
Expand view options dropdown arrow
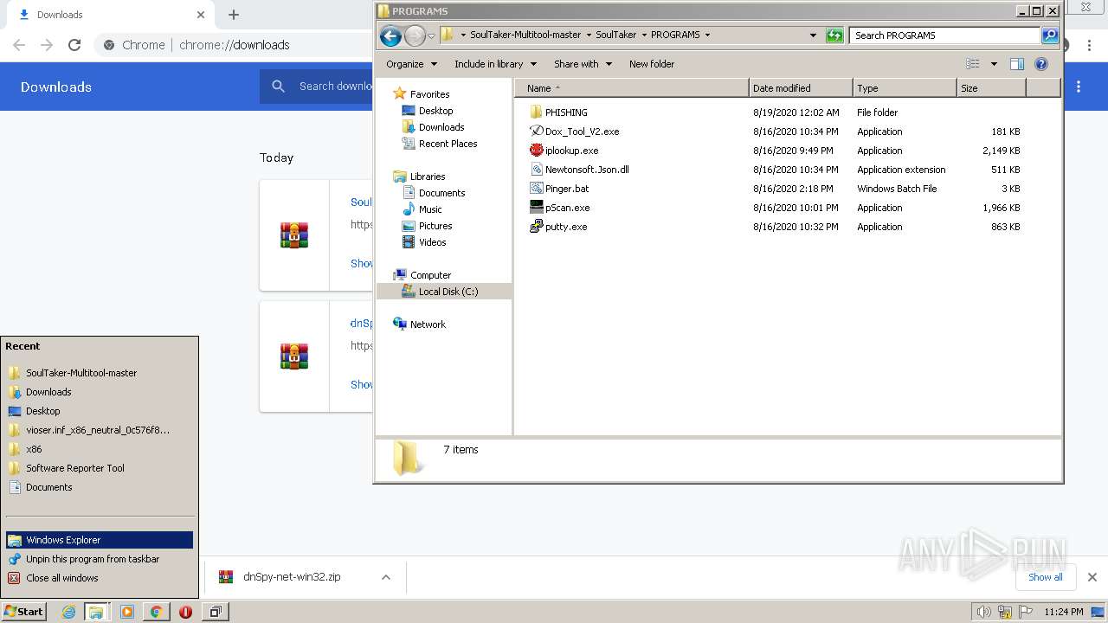tap(994, 64)
